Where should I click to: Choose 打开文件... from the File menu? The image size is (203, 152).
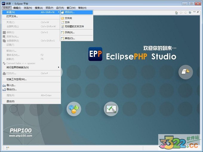click(31, 16)
